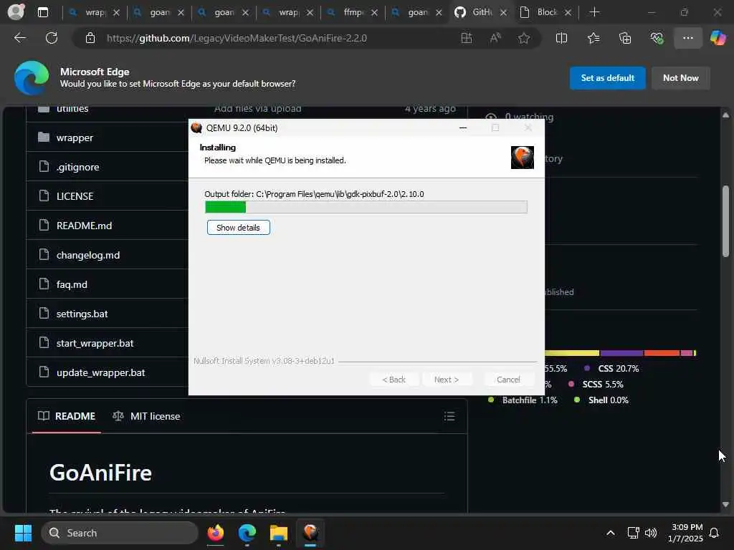Viewport: 734px width, 550px height.
Task: Click the page vertical scrollbar thumb
Action: coord(725,221)
